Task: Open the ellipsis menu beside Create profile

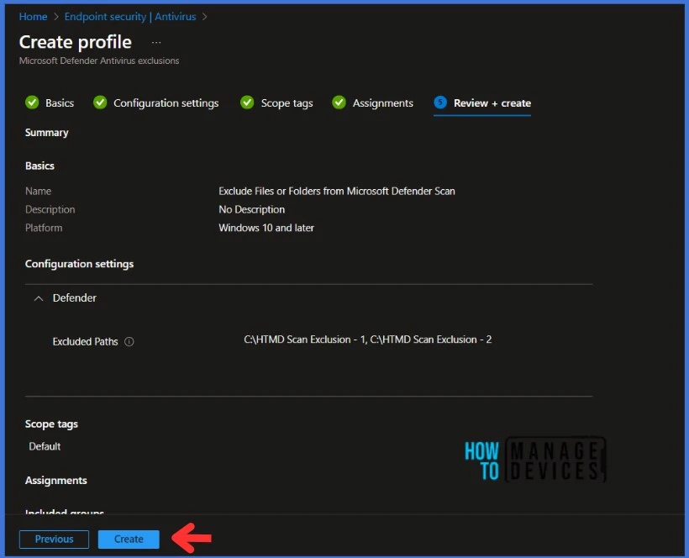Action: click(156, 43)
